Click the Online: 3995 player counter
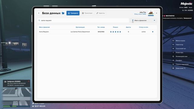194x109 pixels. click(x=183, y=8)
